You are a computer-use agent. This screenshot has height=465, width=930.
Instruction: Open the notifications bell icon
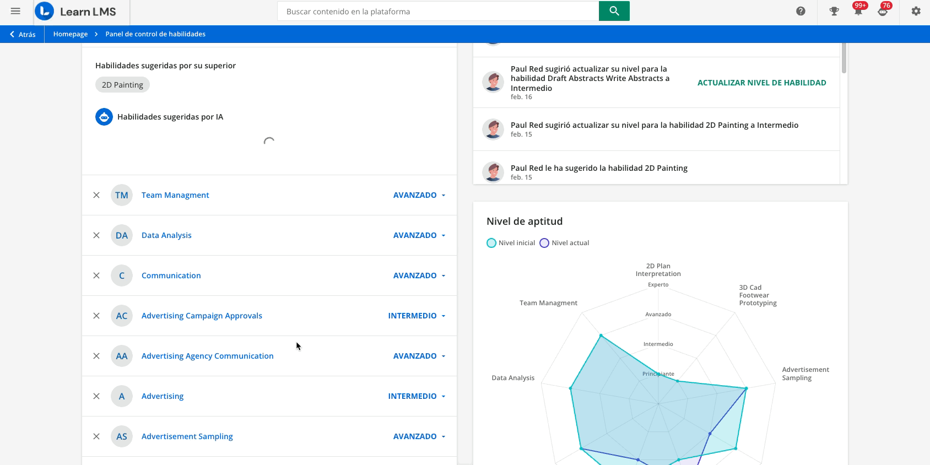pos(858,12)
